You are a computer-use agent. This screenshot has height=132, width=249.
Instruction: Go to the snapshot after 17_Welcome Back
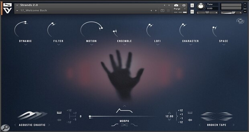(156, 11)
